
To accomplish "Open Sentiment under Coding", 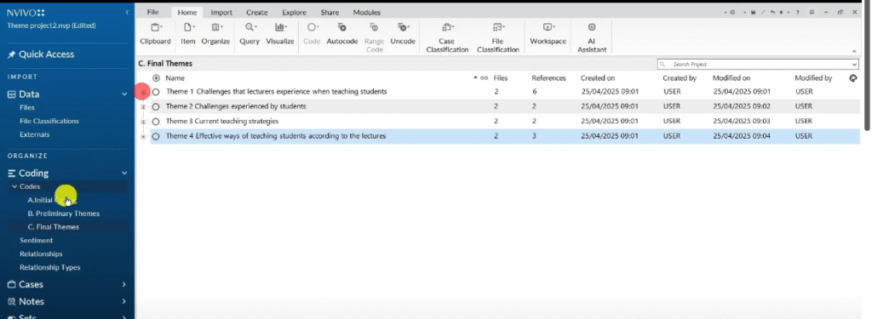I will coord(36,240).
